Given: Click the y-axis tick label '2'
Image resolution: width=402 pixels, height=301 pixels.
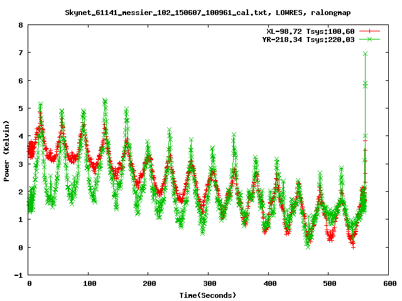Looking at the screenshot, I should (x=21, y=192).
